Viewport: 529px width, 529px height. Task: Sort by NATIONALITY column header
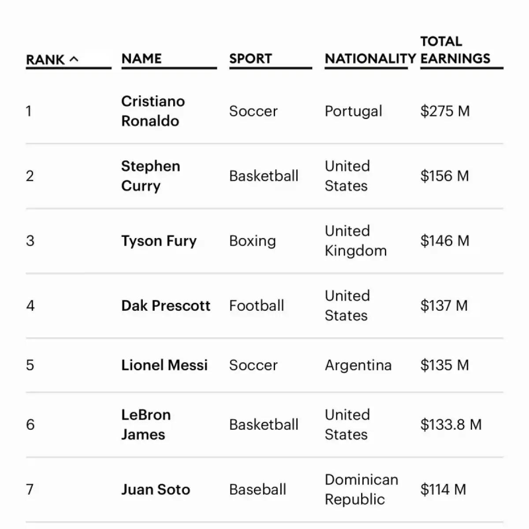(370, 59)
